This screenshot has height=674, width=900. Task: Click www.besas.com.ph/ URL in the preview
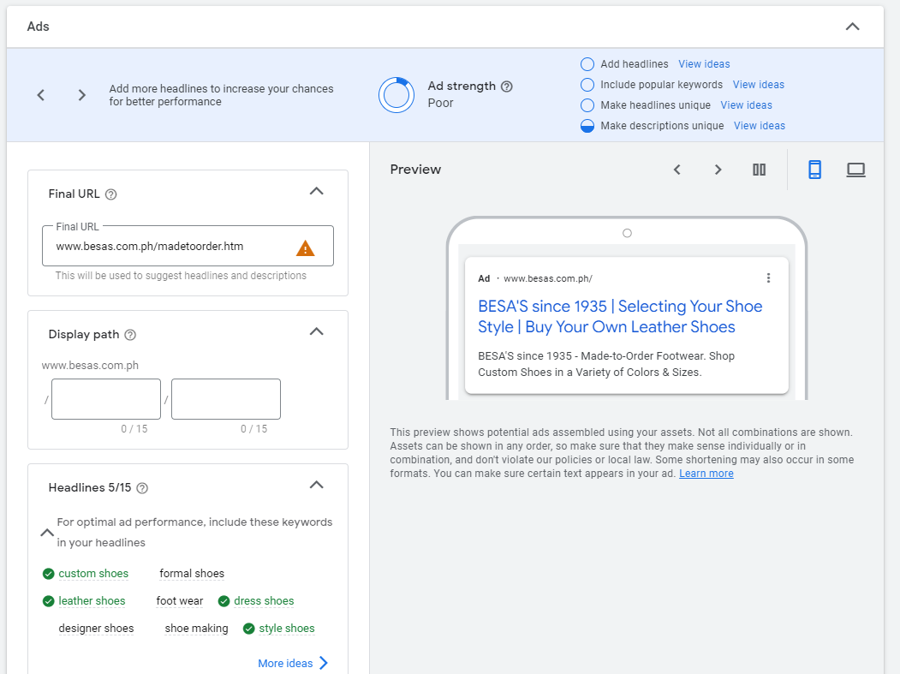[547, 278]
